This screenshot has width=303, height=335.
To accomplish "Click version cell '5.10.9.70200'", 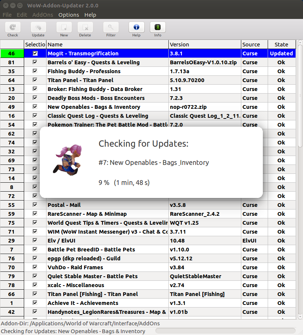I will point(205,80).
